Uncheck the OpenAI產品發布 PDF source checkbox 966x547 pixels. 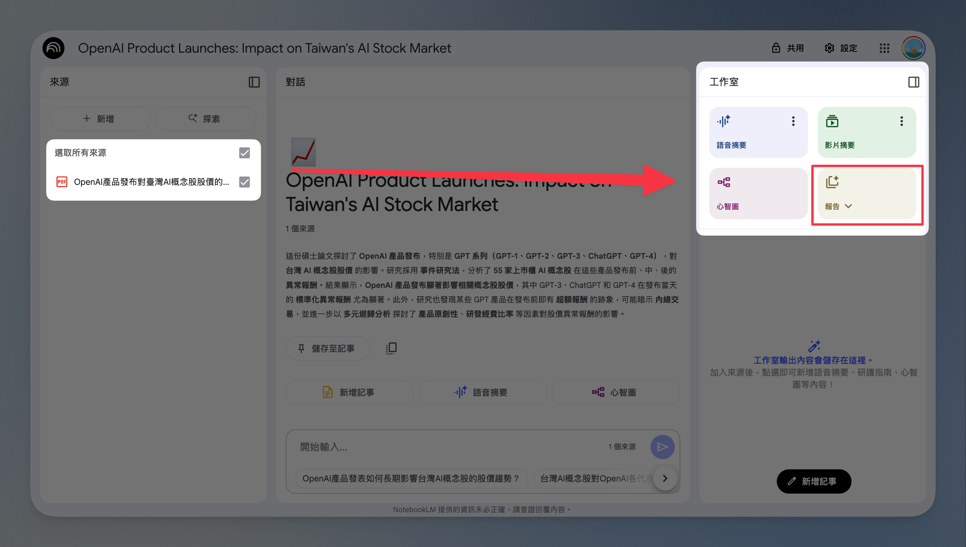(245, 182)
